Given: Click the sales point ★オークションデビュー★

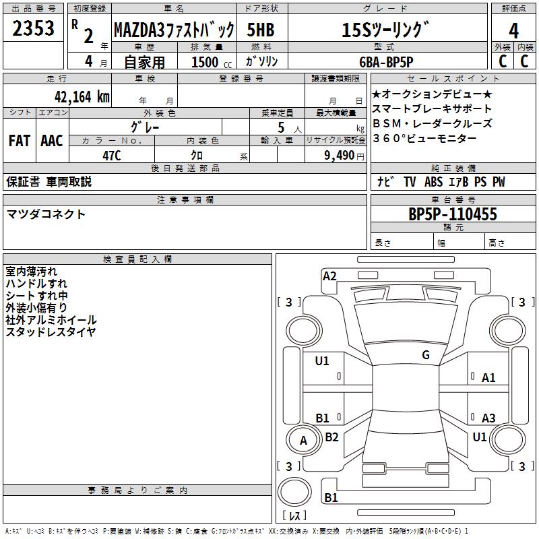Looking at the screenshot, I should [x=433, y=94].
